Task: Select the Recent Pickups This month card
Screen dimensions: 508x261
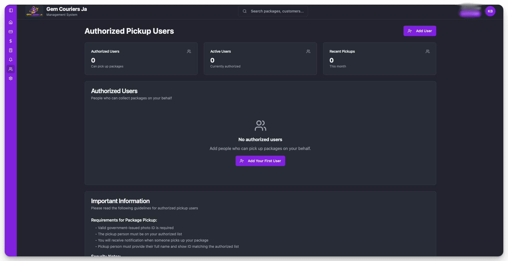Action: (x=379, y=59)
